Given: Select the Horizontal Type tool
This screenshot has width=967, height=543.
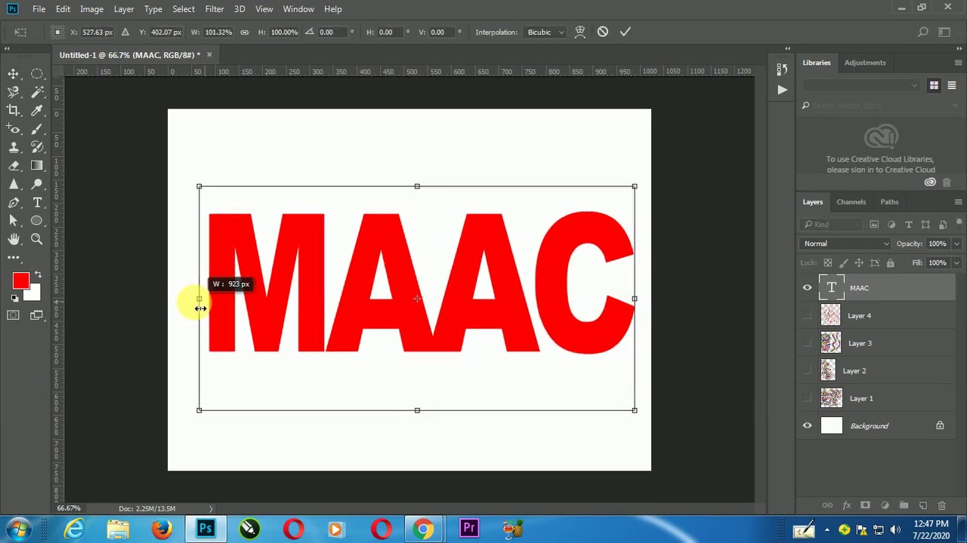Looking at the screenshot, I should [36, 203].
